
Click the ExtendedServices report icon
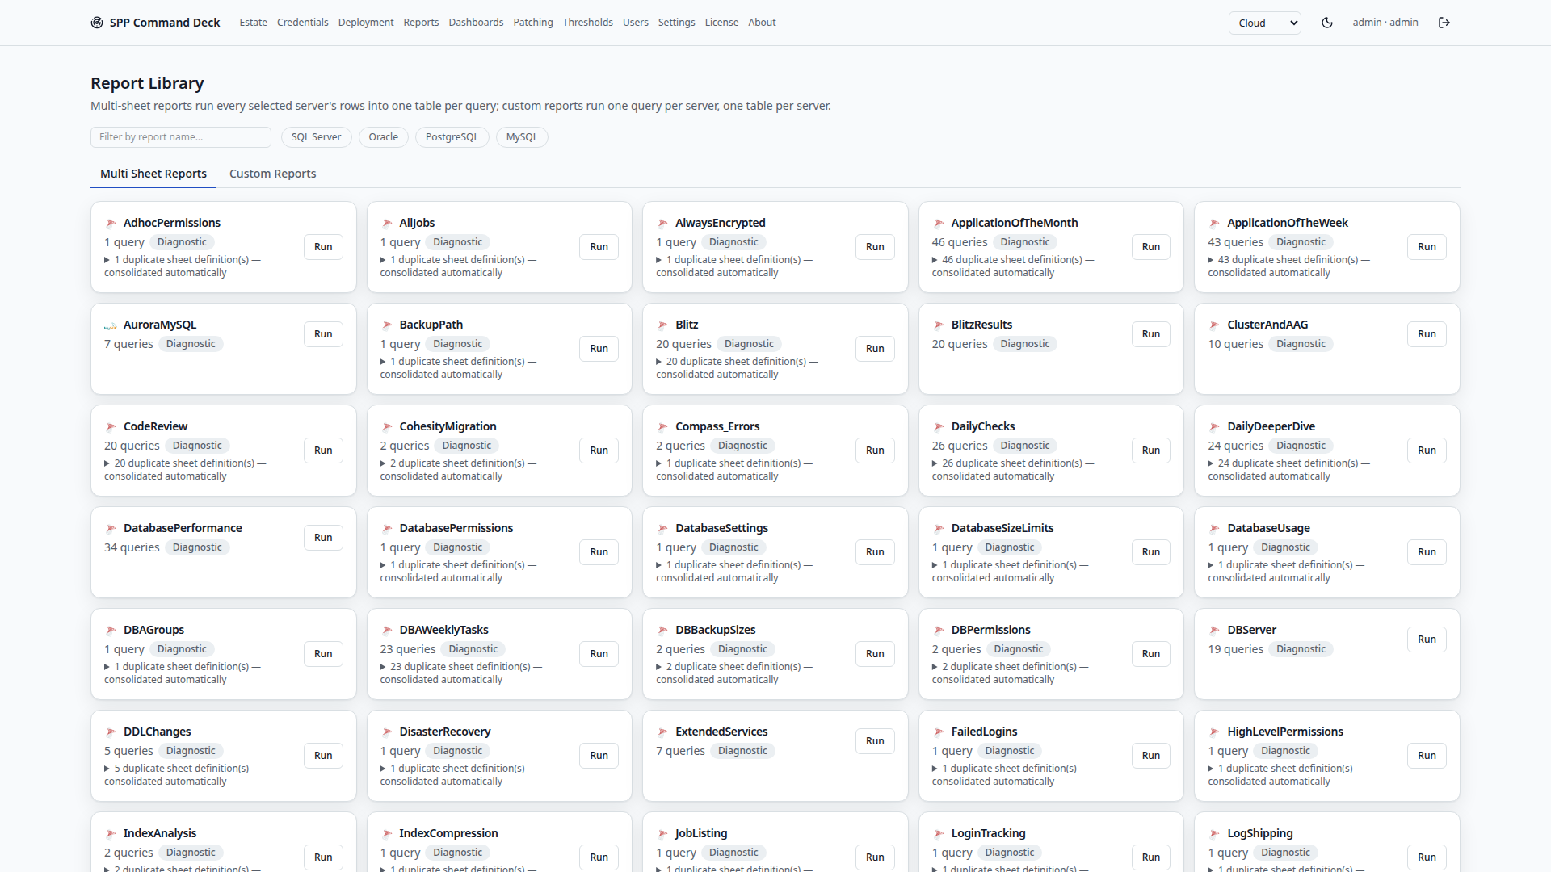pyautogui.click(x=662, y=732)
